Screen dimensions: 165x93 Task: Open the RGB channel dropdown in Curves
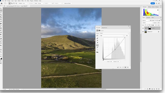(112, 36)
